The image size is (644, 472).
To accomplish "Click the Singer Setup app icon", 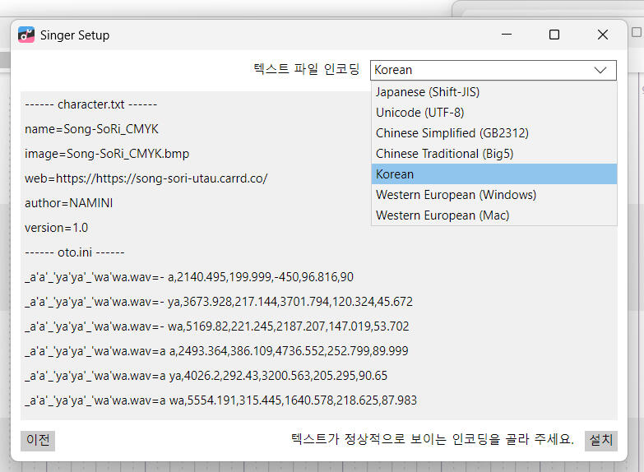I will pyautogui.click(x=26, y=35).
